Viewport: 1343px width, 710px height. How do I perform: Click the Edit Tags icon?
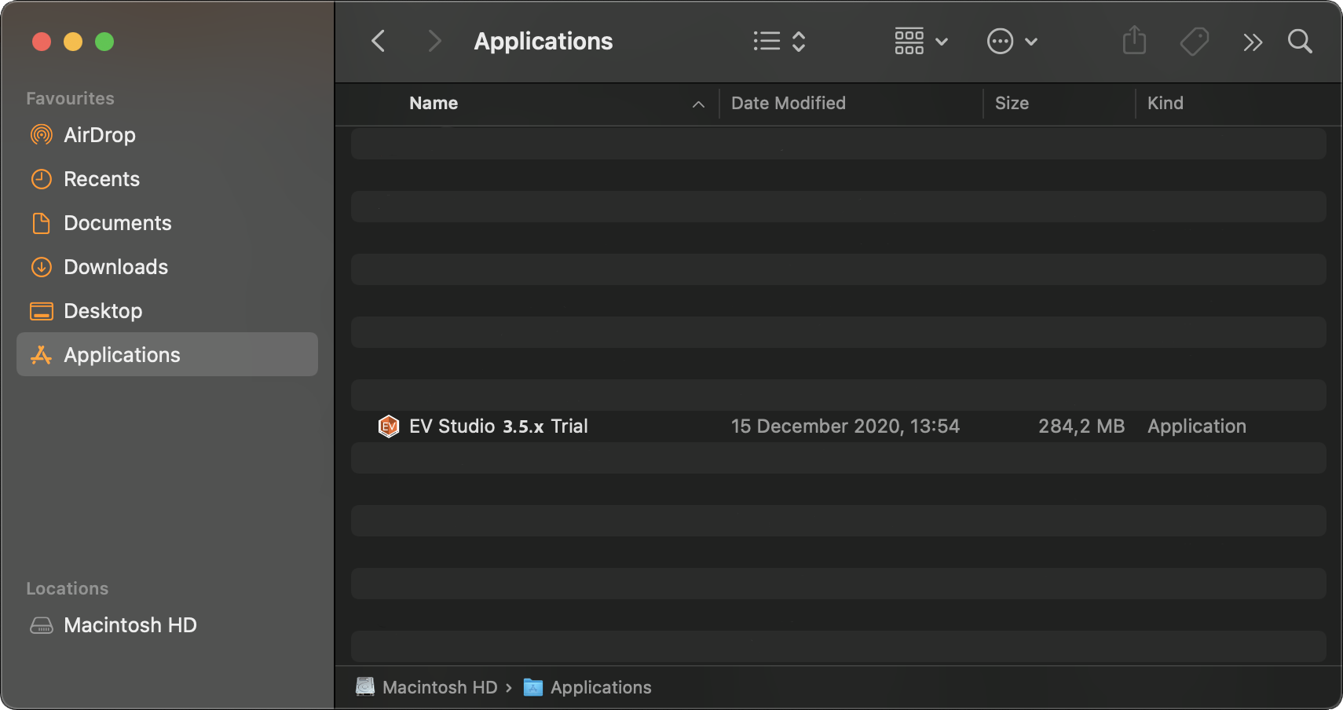pos(1194,41)
